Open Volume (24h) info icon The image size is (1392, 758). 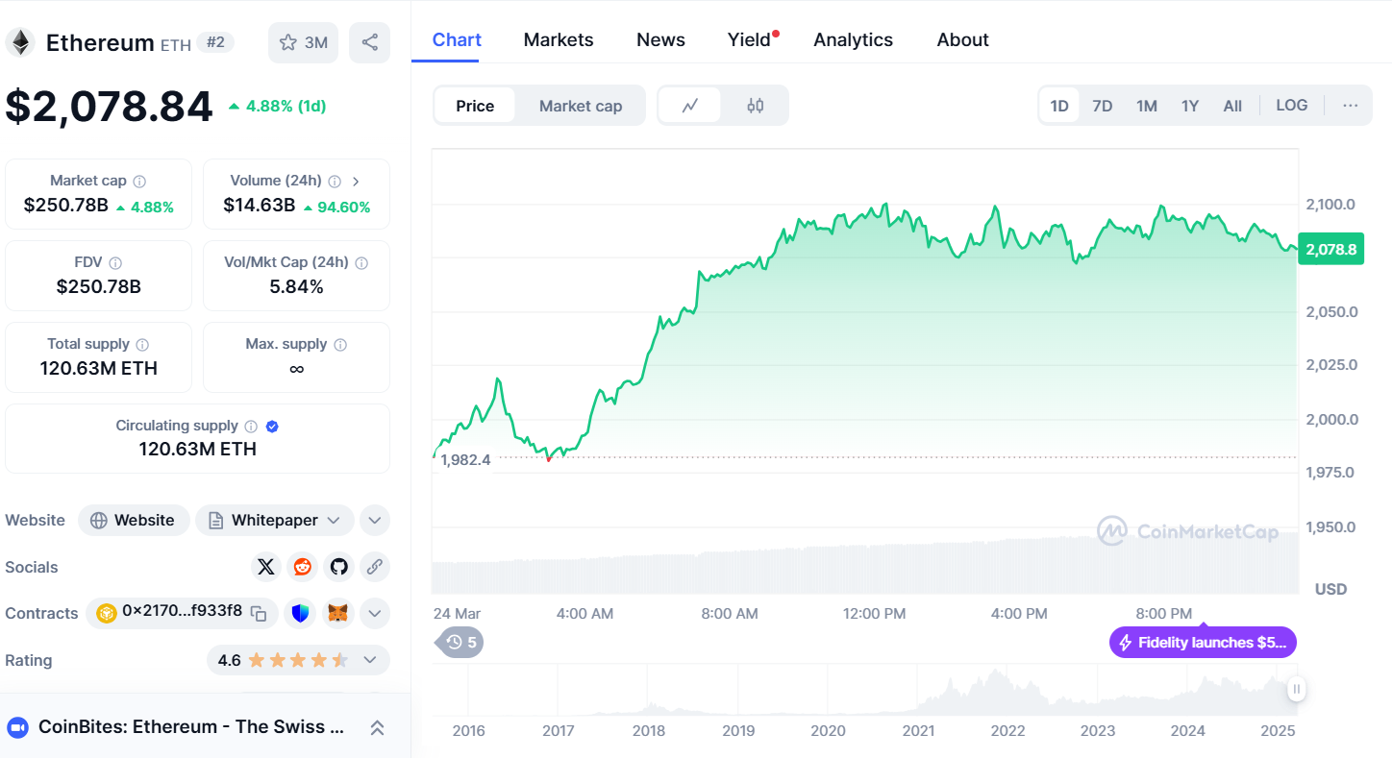(335, 181)
